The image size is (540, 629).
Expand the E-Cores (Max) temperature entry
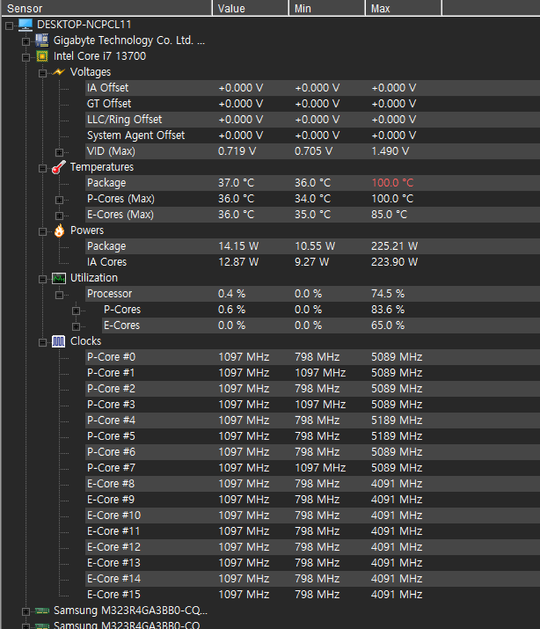[x=59, y=216]
